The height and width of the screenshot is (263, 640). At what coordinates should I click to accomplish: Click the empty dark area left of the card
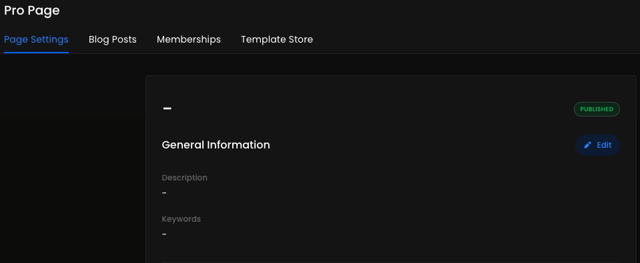click(x=73, y=158)
